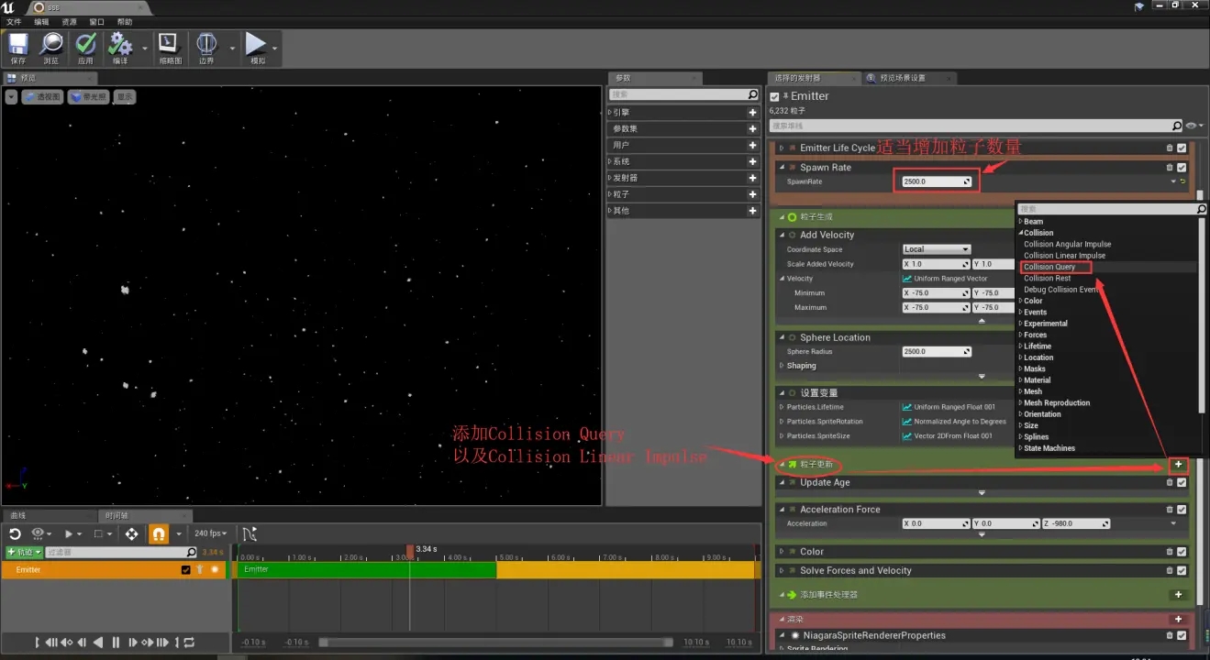
Task: Collapse the Collision category in module menu
Action: [1020, 233]
